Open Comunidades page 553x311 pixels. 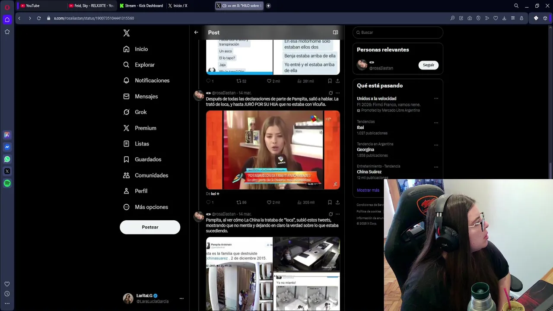coord(146,175)
